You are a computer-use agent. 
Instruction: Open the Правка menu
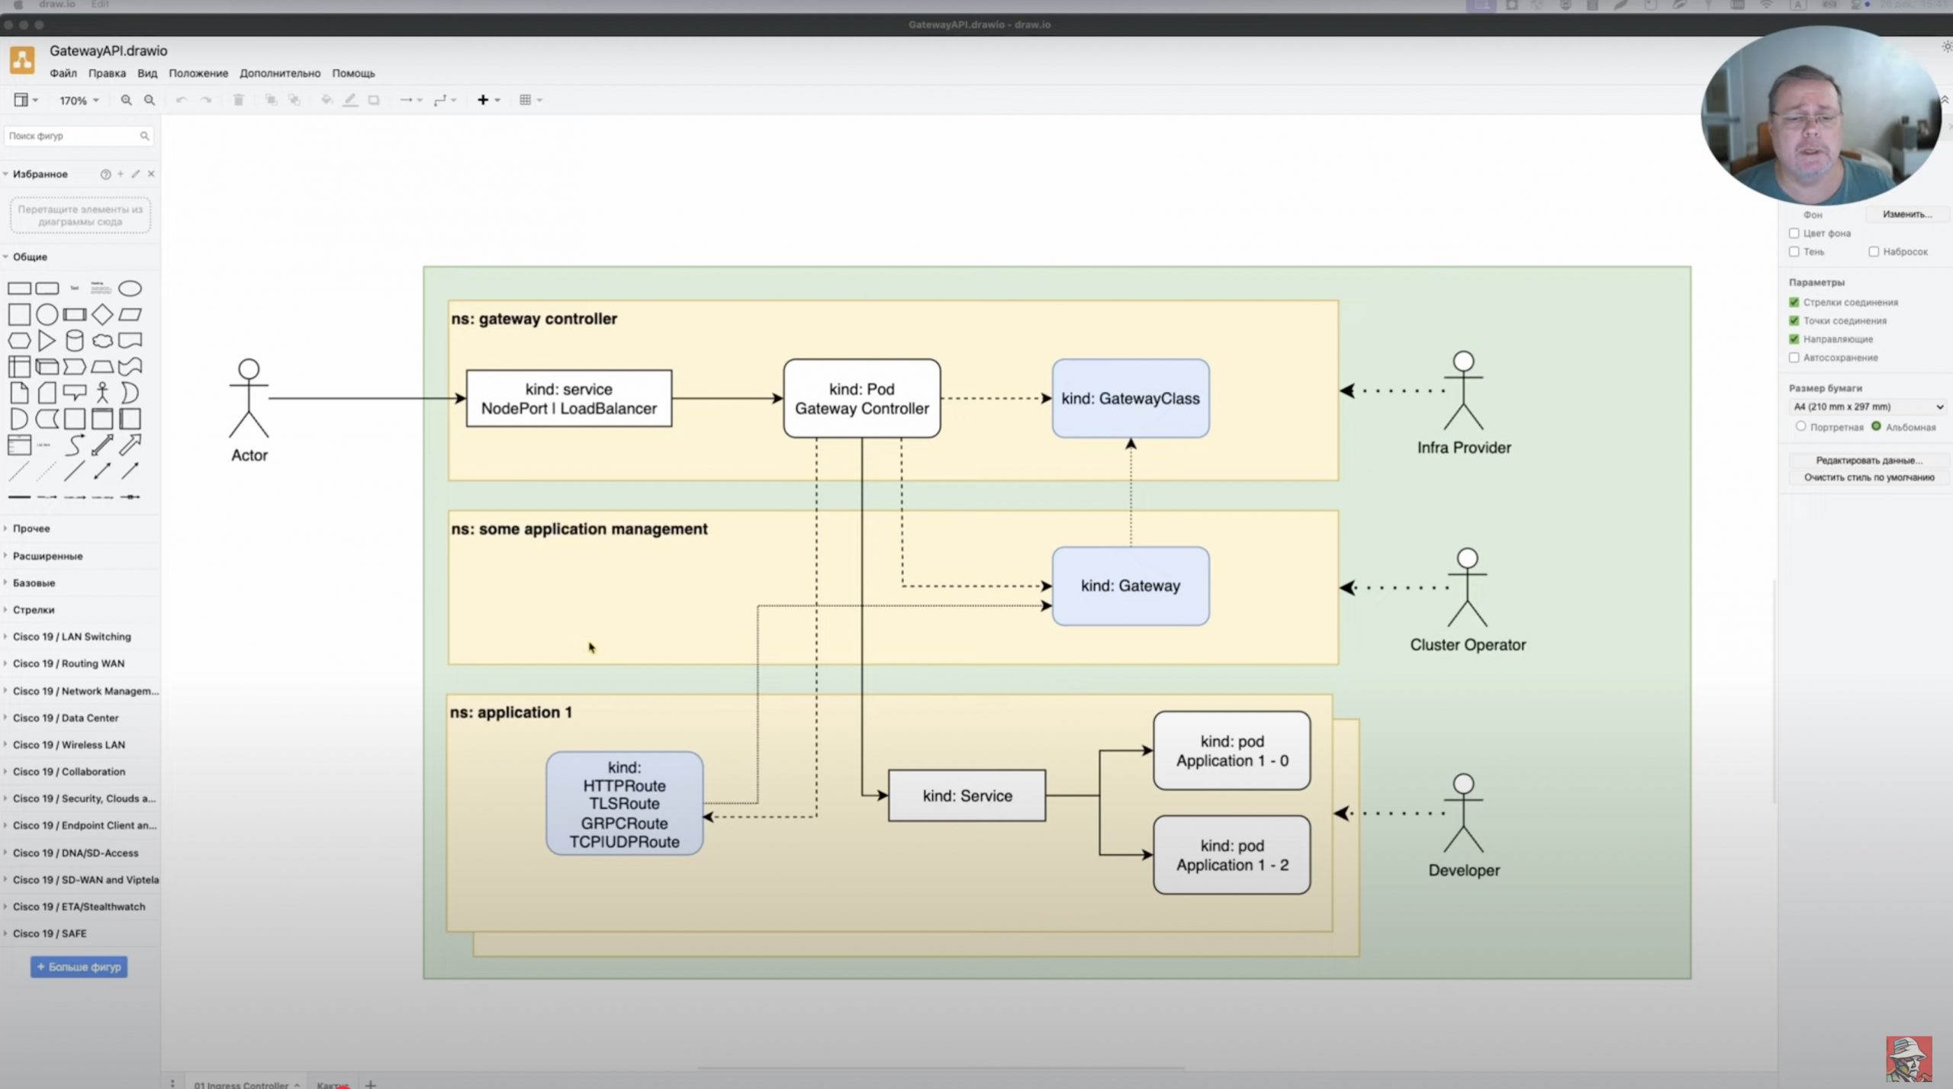click(107, 73)
